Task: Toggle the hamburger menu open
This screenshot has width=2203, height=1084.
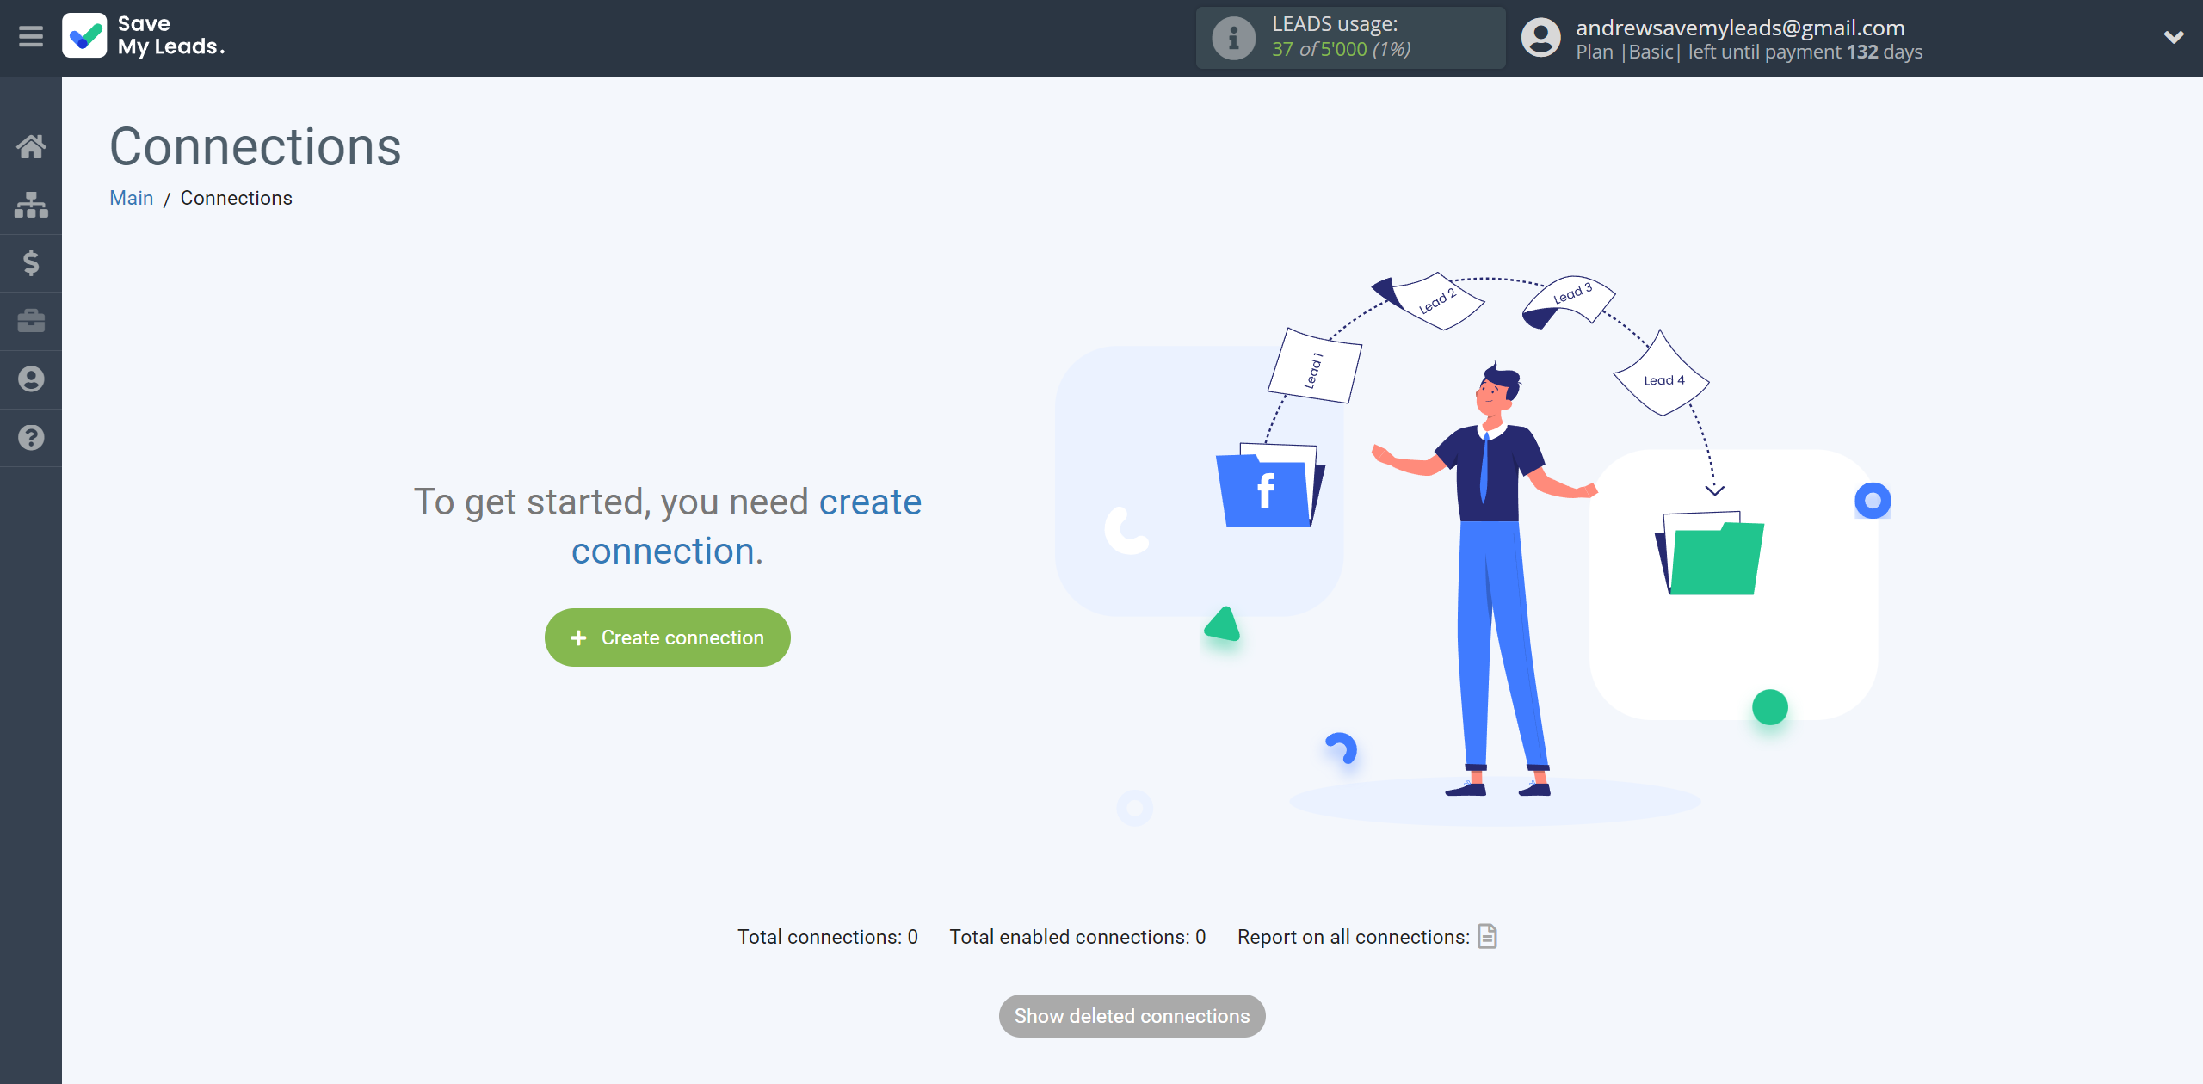Action: pyautogui.click(x=31, y=36)
